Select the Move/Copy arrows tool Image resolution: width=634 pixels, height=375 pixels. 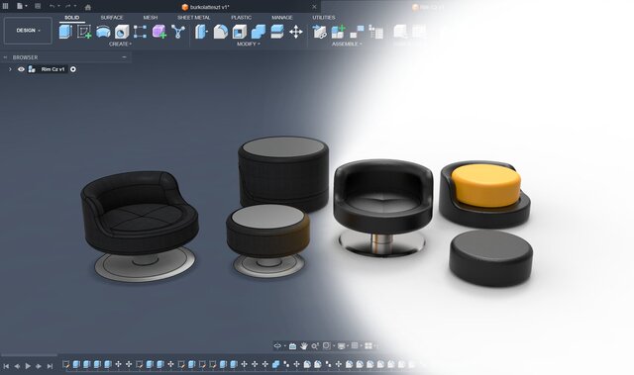296,32
